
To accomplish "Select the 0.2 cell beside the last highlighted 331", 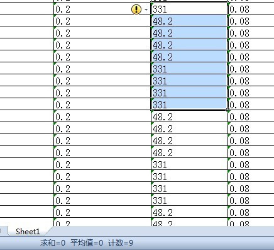I will 102,104.
